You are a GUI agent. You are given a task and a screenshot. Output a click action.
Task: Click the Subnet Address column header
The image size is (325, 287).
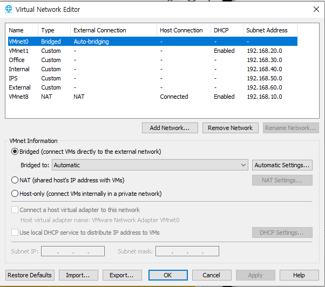pos(270,30)
